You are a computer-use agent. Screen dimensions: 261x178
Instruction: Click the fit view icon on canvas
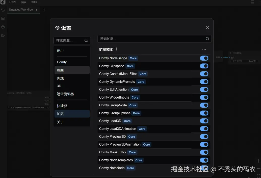coord(258,176)
